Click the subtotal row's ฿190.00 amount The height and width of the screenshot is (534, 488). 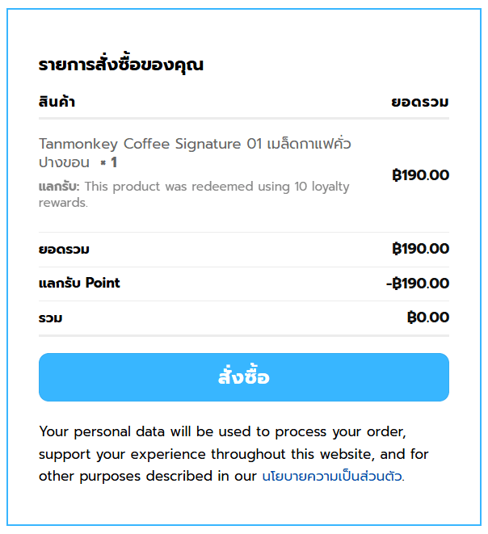coord(419,249)
